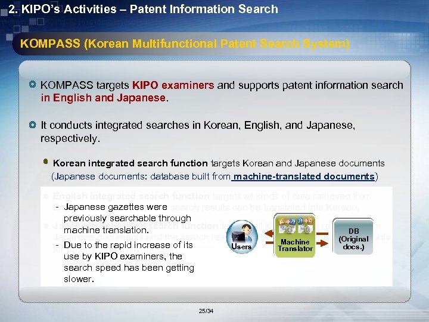The height and width of the screenshot is (322, 429).
Task: Click 'Japanese gazettes were previously searchable' line
Action: coord(128,218)
